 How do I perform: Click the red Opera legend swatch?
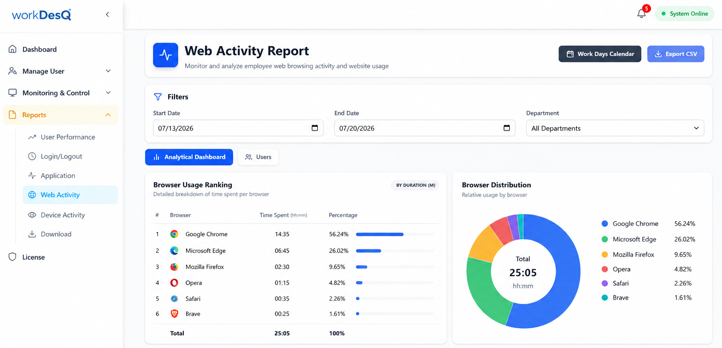click(x=604, y=269)
